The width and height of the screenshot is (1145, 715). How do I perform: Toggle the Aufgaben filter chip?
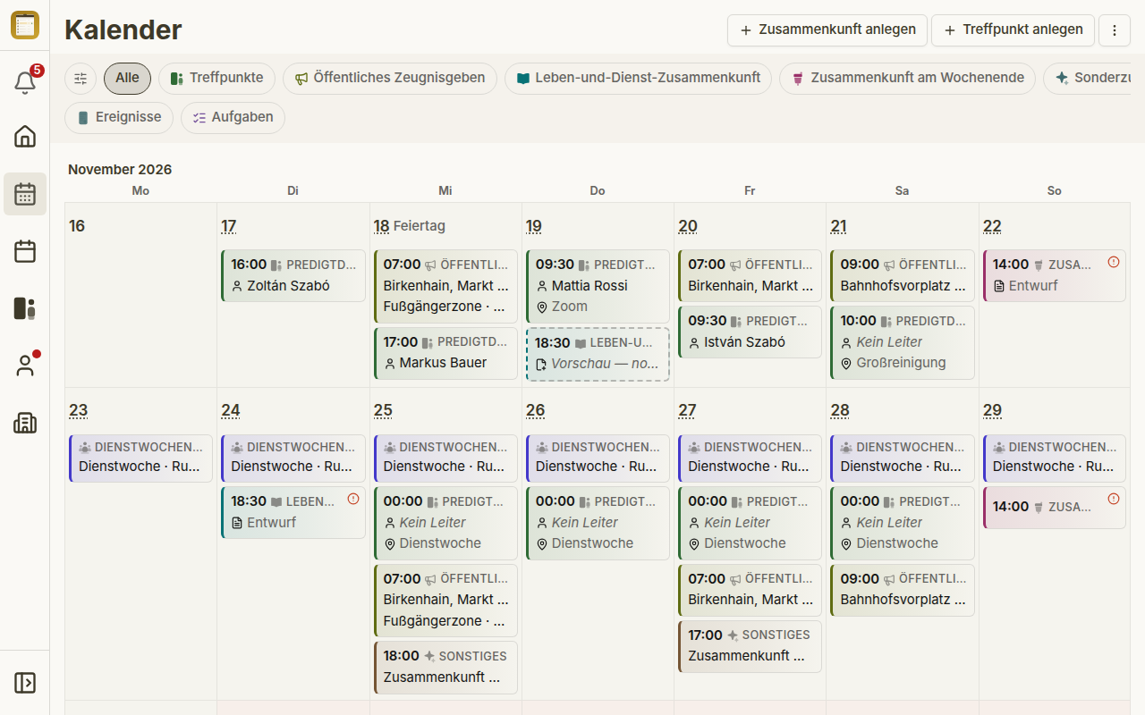point(233,118)
